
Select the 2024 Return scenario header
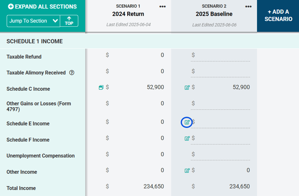[x=128, y=14]
